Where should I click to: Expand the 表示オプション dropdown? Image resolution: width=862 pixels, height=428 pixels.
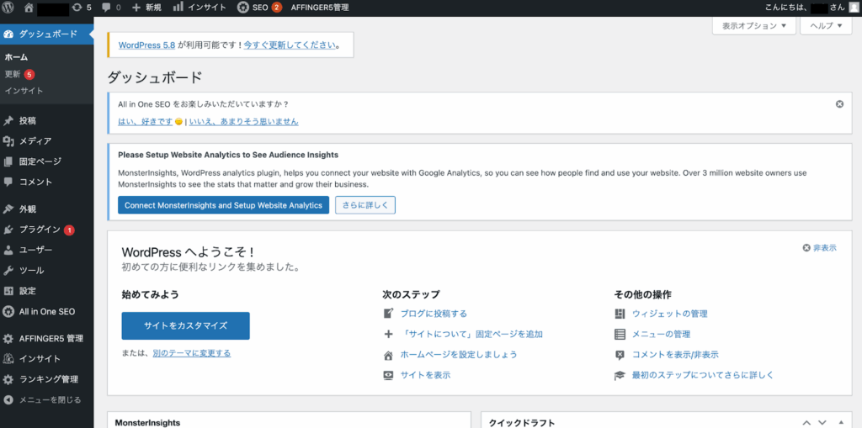tap(754, 26)
